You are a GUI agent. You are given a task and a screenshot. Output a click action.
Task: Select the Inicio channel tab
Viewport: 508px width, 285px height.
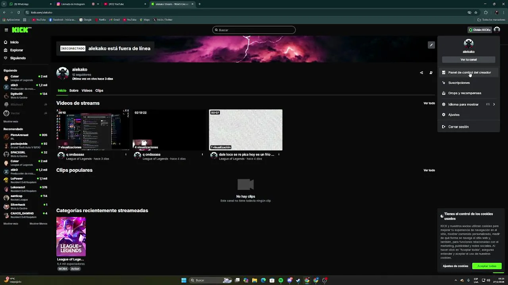[62, 91]
